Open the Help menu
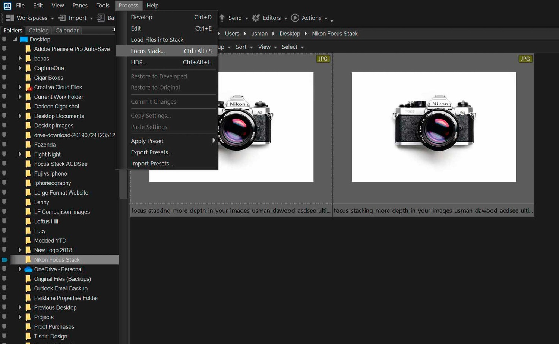Viewport: 559px width, 344px height. tap(152, 6)
